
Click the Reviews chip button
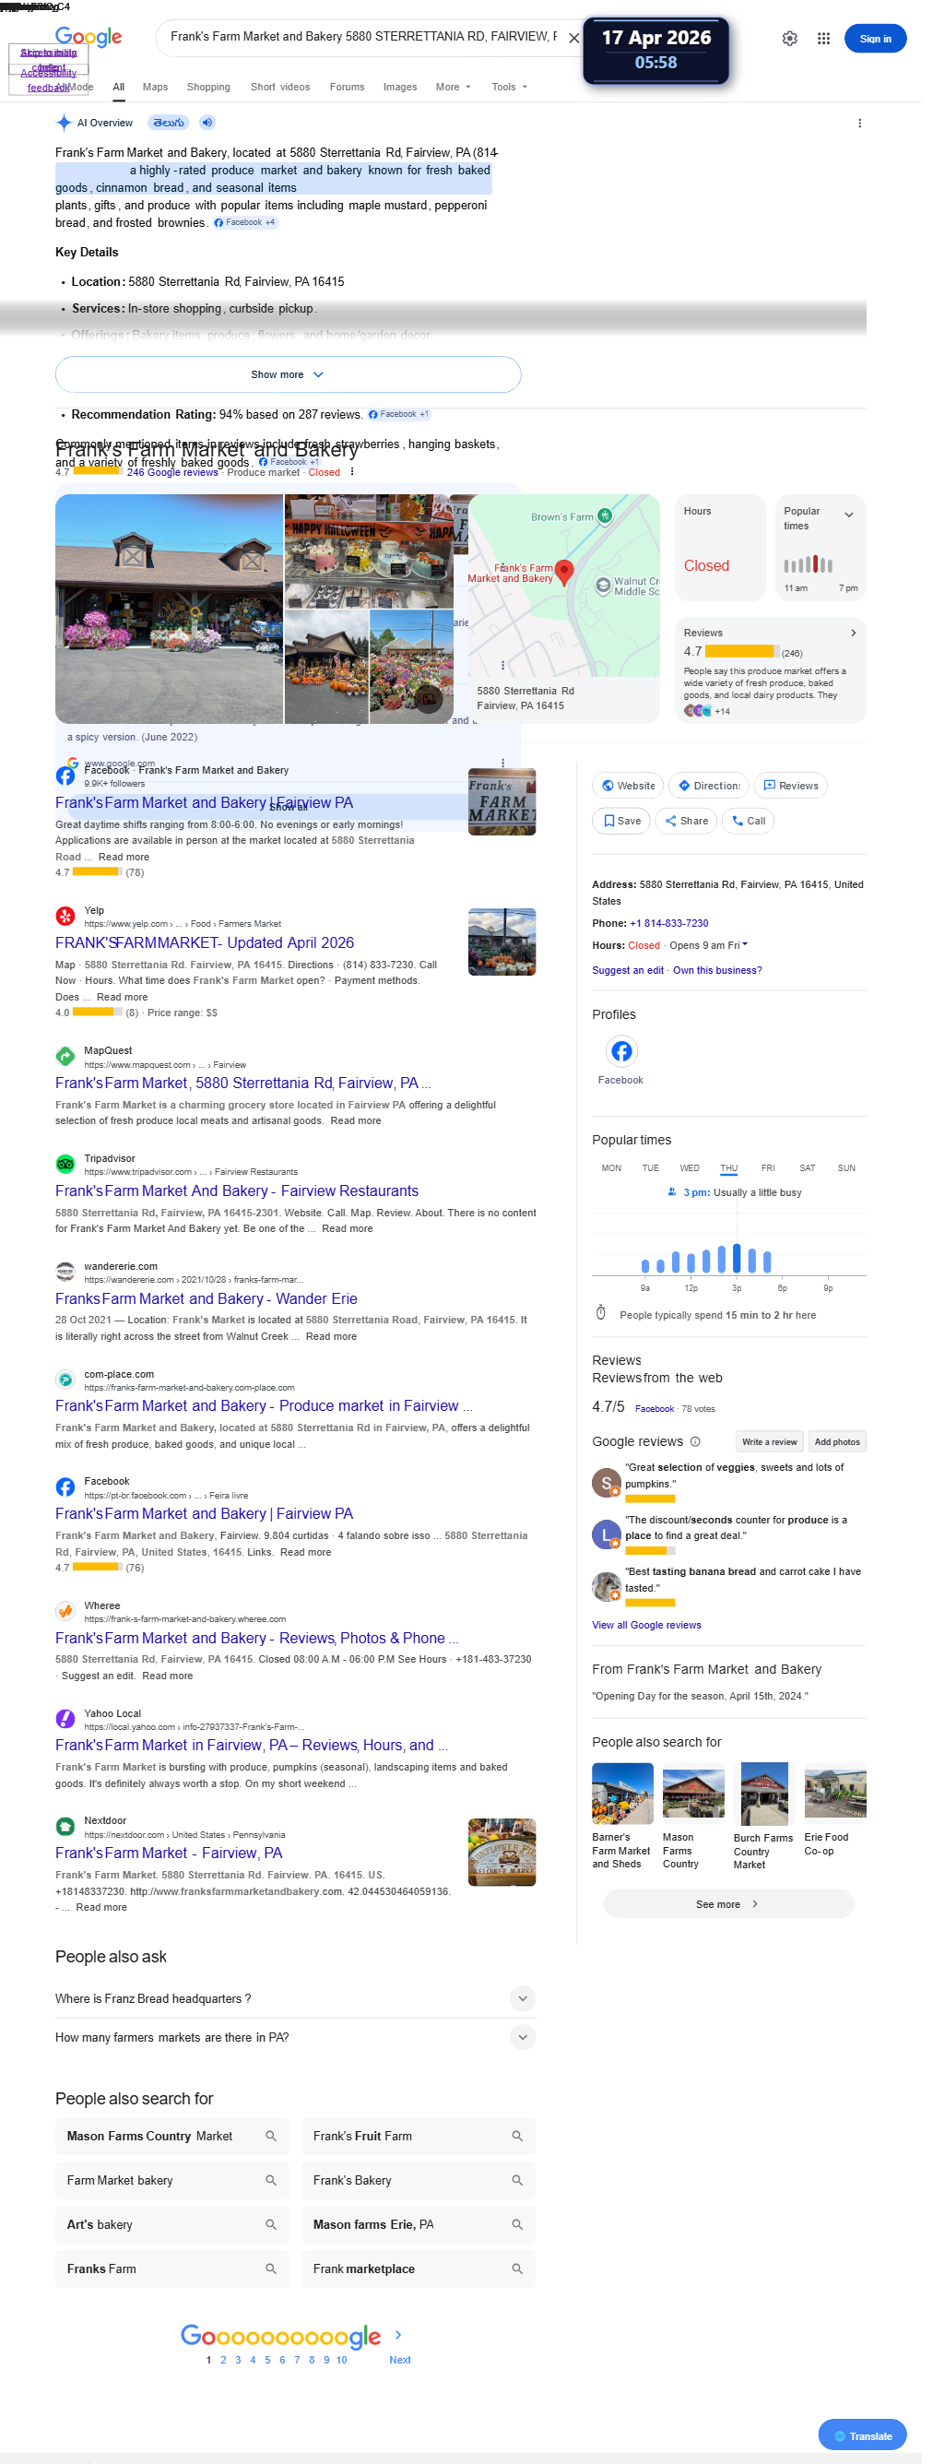tap(791, 786)
